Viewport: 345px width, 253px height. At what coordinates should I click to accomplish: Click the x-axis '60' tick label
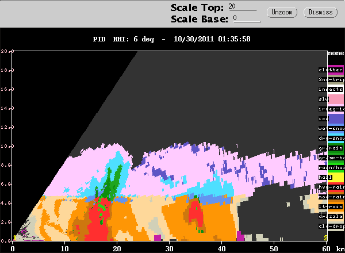[326, 248]
